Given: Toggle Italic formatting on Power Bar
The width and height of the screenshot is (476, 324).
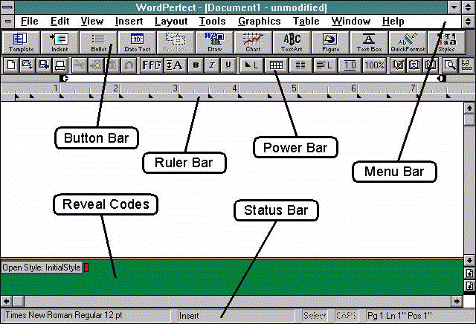Looking at the screenshot, I should pos(212,65).
